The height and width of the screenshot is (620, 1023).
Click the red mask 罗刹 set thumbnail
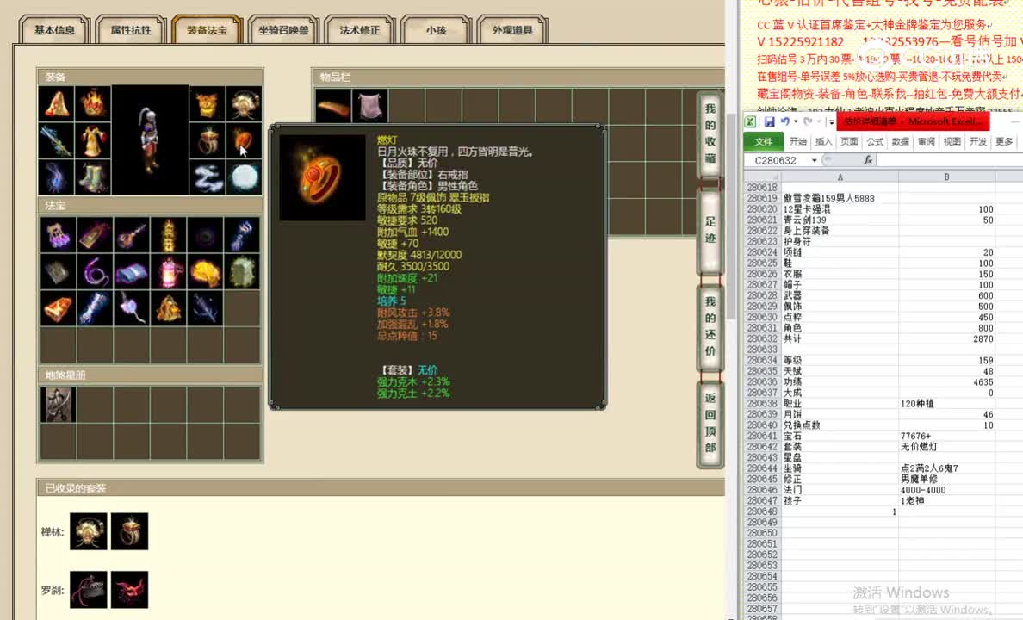tap(129, 590)
